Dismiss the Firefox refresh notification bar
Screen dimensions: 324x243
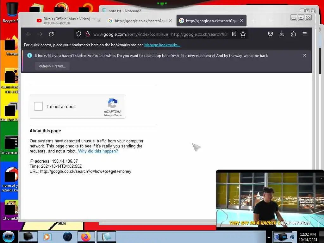pos(305,55)
